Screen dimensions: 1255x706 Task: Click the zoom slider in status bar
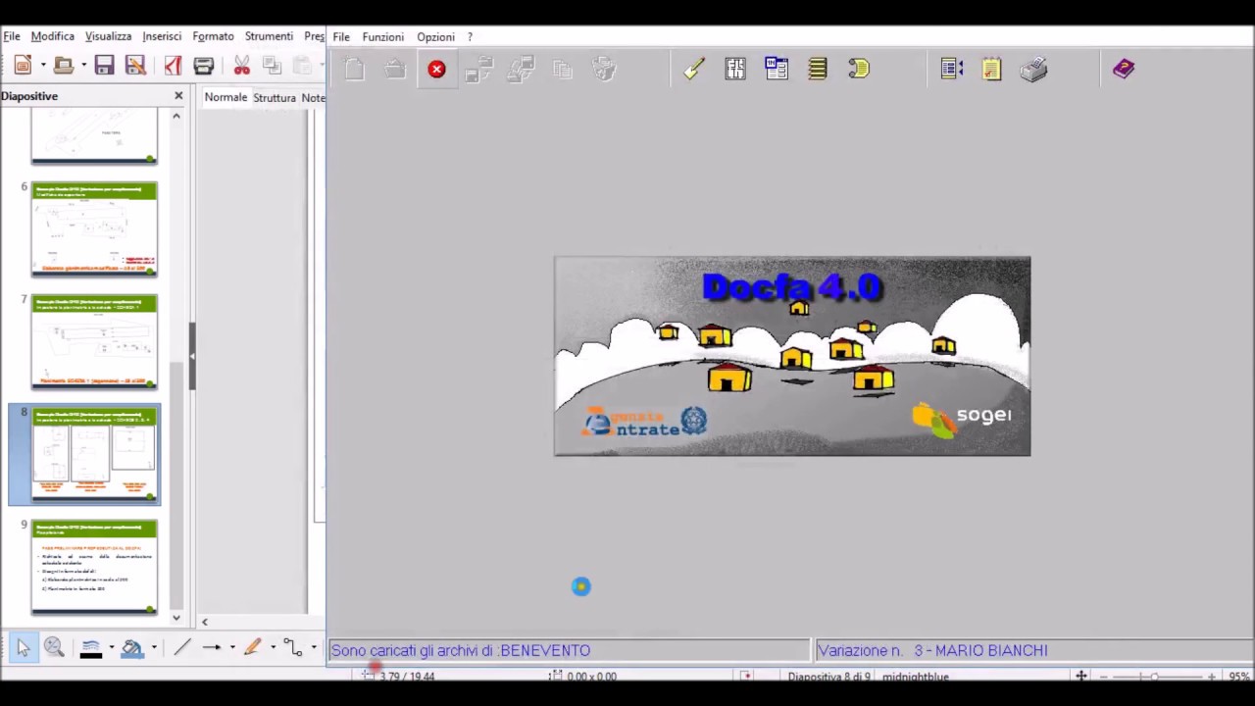click(x=1157, y=677)
